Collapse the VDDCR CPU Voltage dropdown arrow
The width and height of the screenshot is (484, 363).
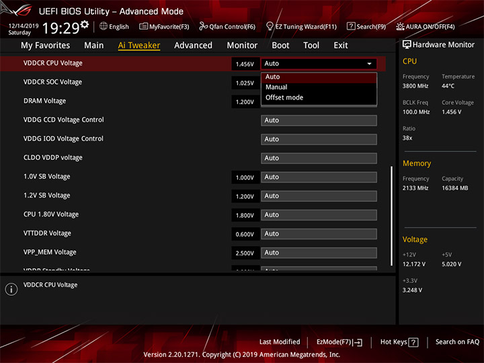coord(369,64)
